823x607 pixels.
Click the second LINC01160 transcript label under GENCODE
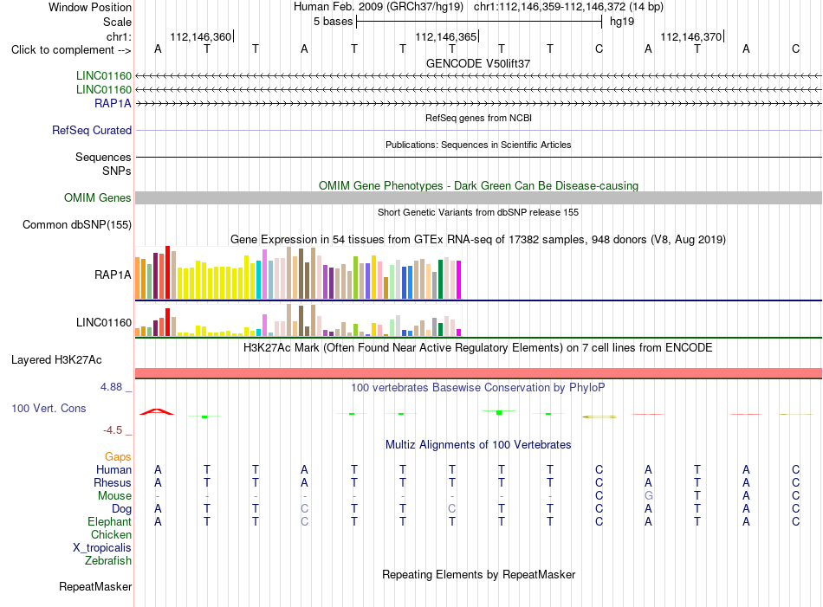104,90
